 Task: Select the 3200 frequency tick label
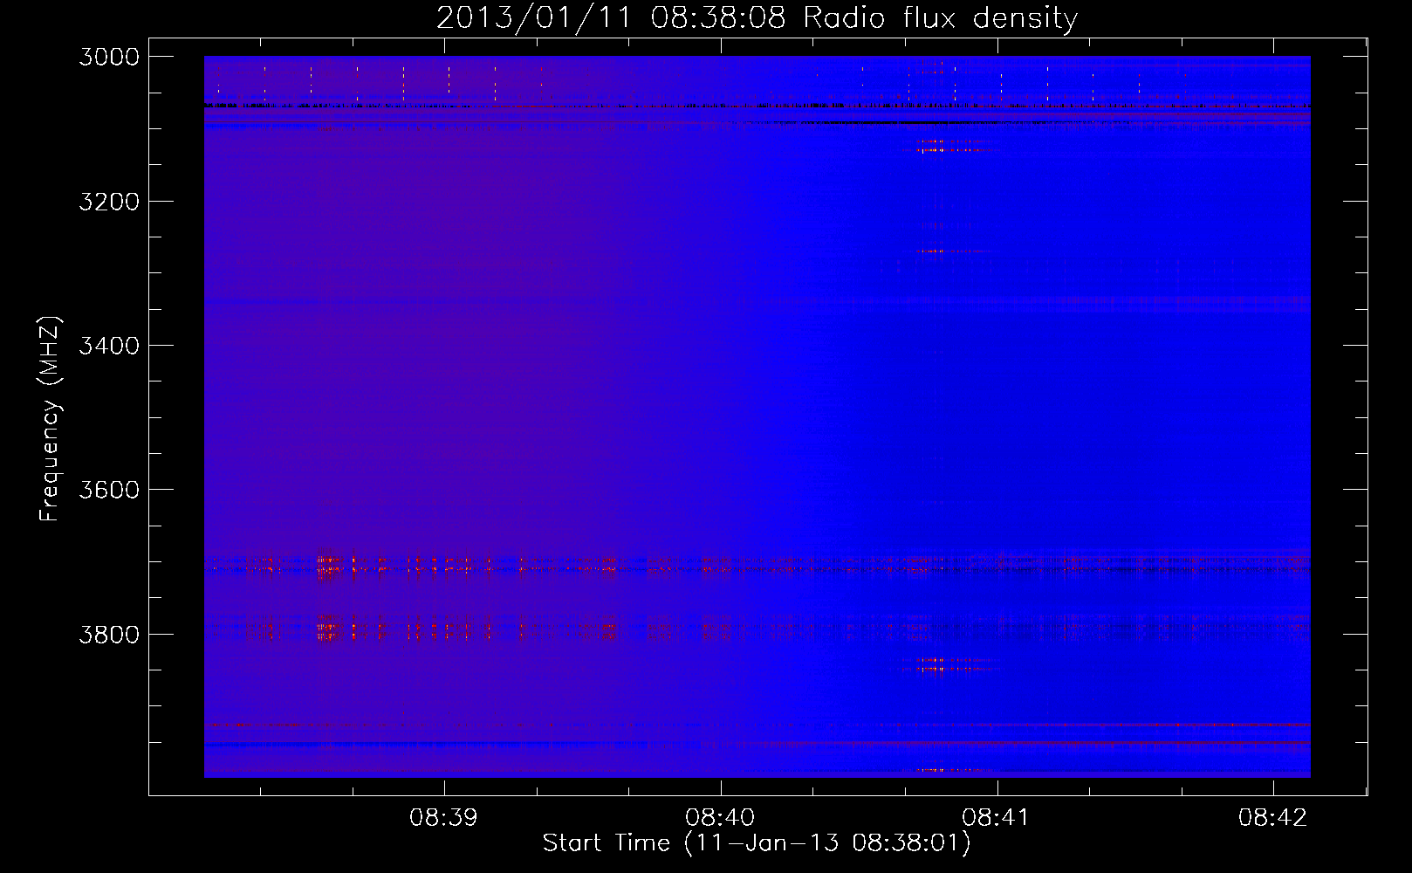109,202
